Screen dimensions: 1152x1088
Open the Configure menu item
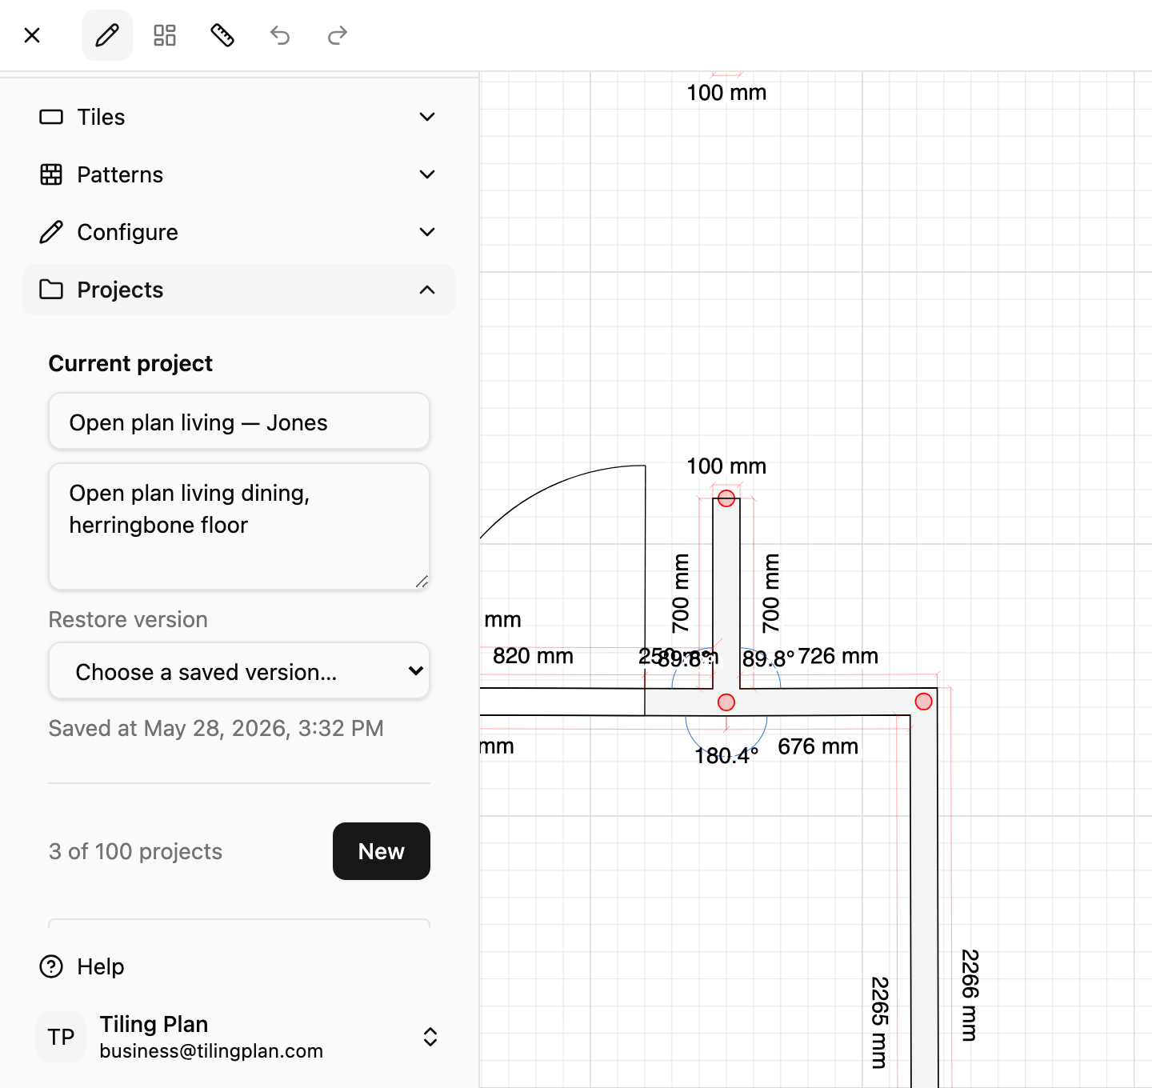(x=239, y=232)
